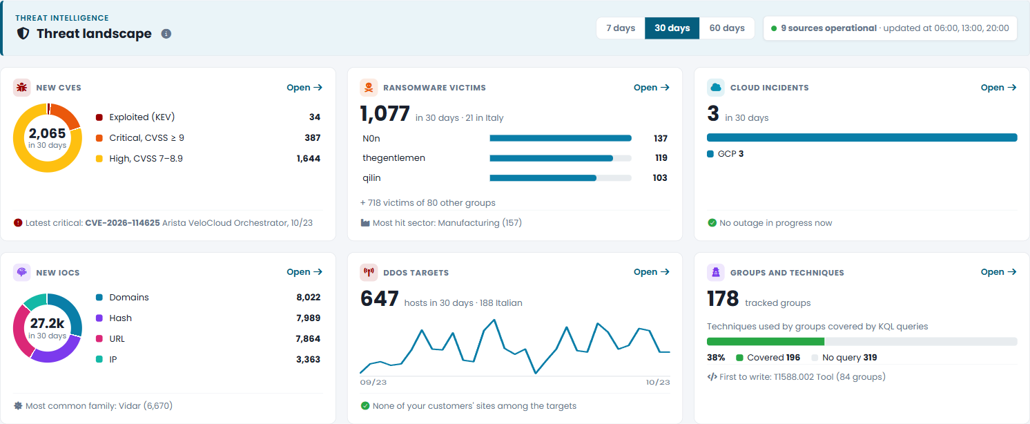Click the shield icon beside Threat landscape
Image resolution: width=1030 pixels, height=424 pixels.
click(23, 33)
